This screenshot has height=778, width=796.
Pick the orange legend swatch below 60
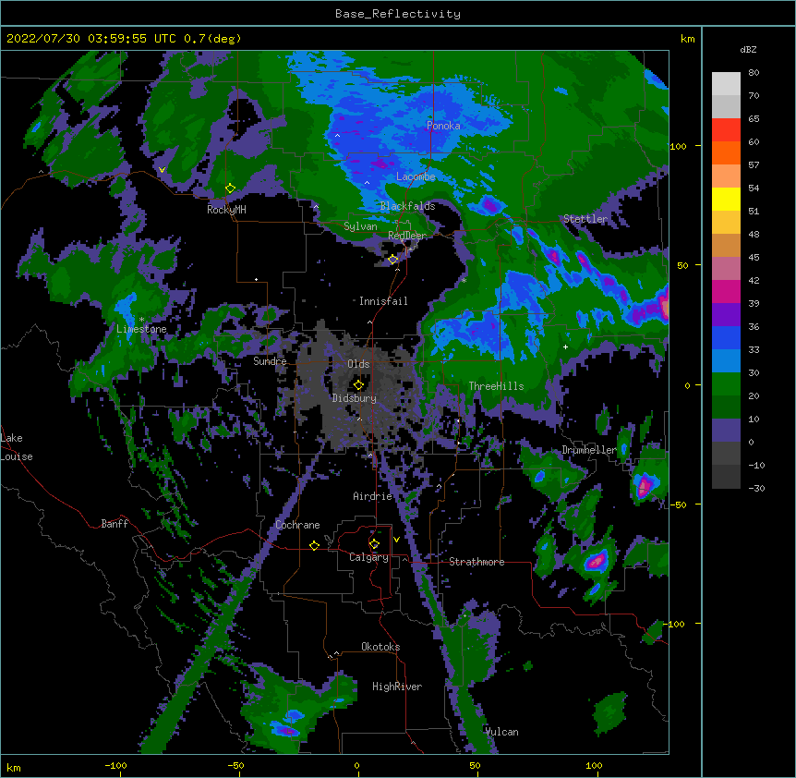[x=726, y=152]
